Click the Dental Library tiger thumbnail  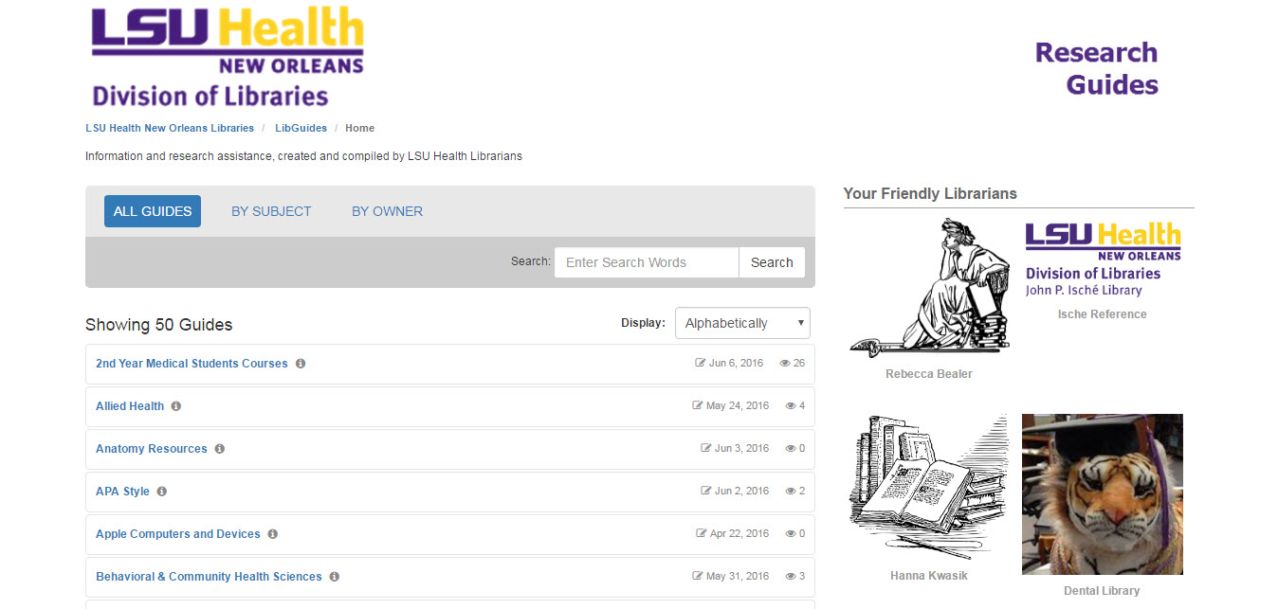click(1102, 493)
